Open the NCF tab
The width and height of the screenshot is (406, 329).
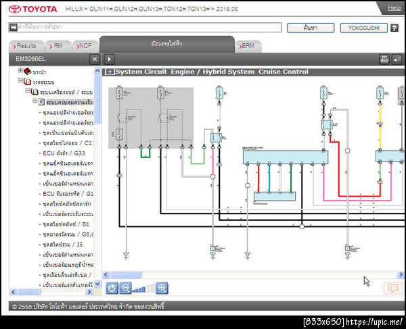click(x=85, y=46)
